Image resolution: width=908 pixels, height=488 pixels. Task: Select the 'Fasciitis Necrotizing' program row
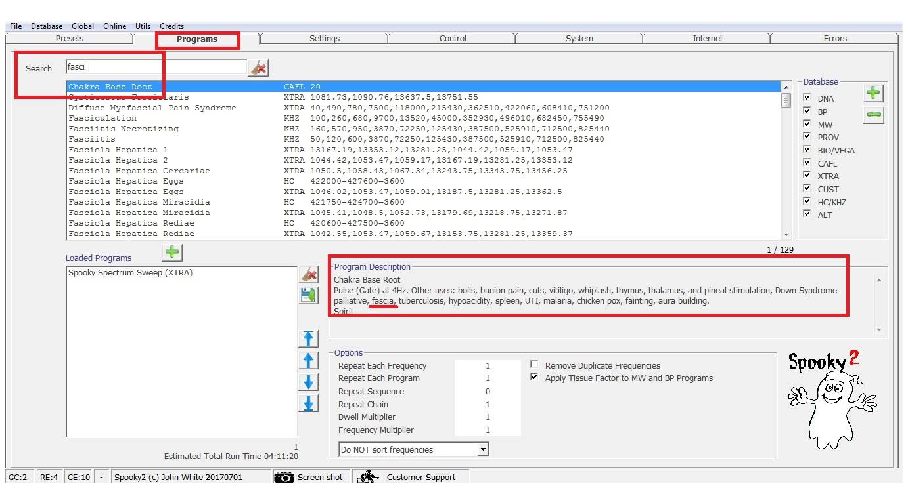click(x=424, y=129)
